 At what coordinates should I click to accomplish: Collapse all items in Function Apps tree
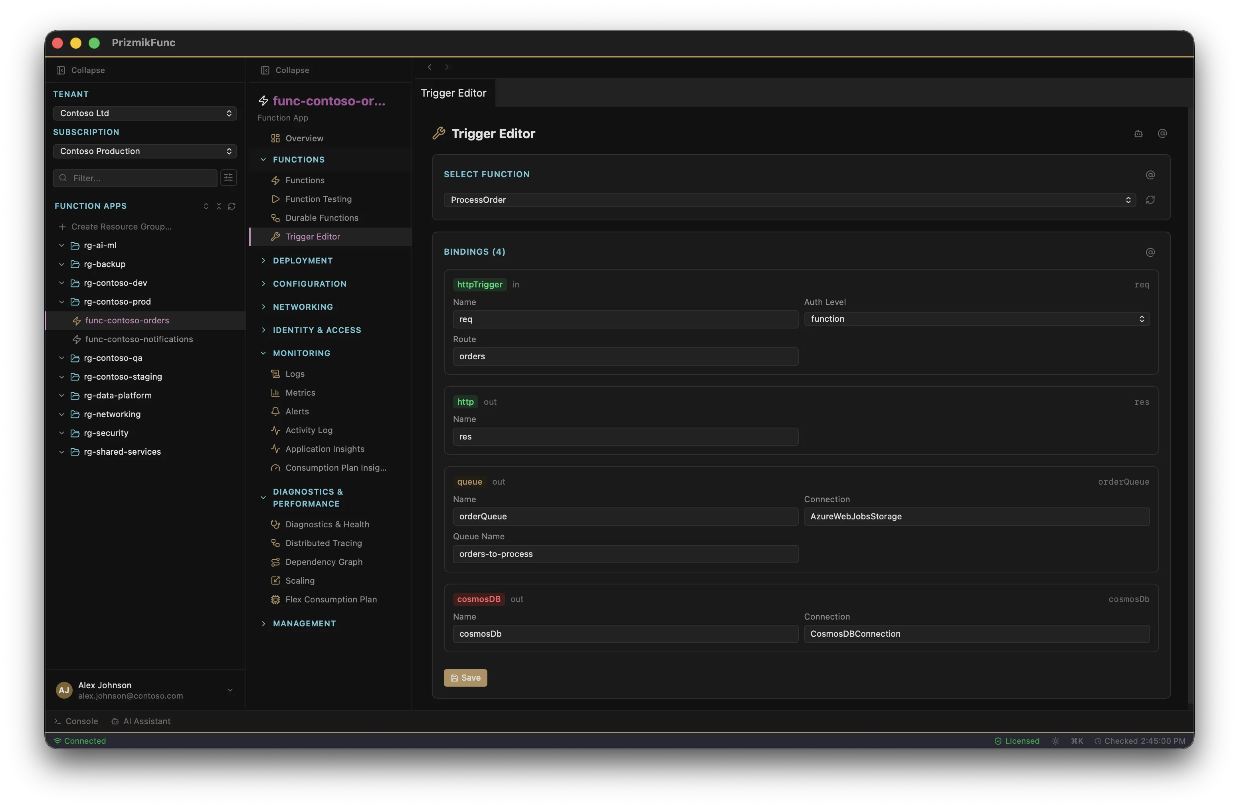[219, 206]
